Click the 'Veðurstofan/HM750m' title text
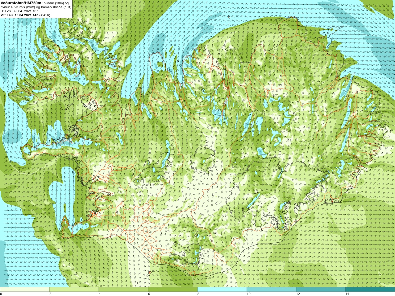395x296 pixels. tap(21, 3)
